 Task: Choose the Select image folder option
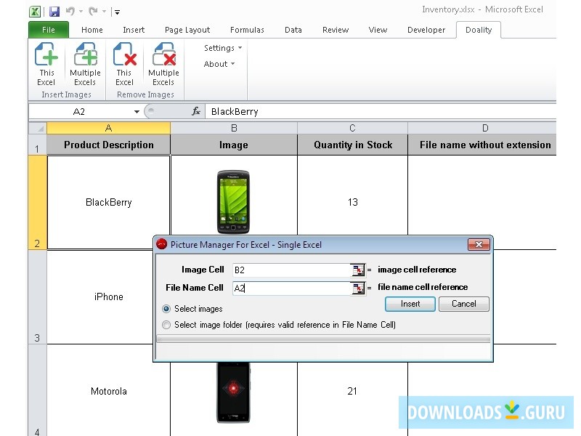[165, 324]
